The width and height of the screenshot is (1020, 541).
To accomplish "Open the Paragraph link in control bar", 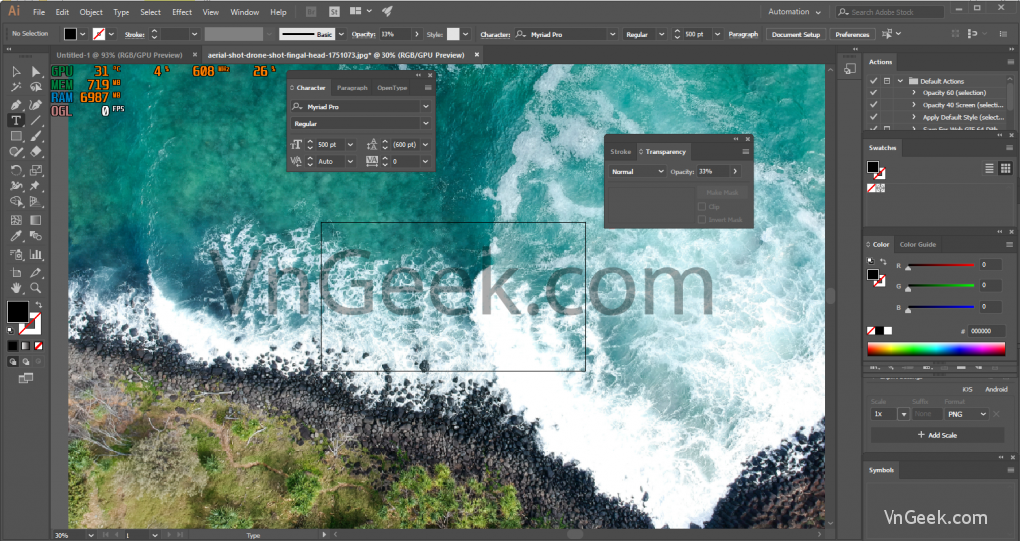I will pos(743,35).
